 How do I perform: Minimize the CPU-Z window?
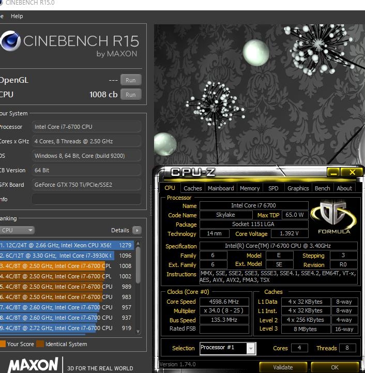tap(333, 172)
